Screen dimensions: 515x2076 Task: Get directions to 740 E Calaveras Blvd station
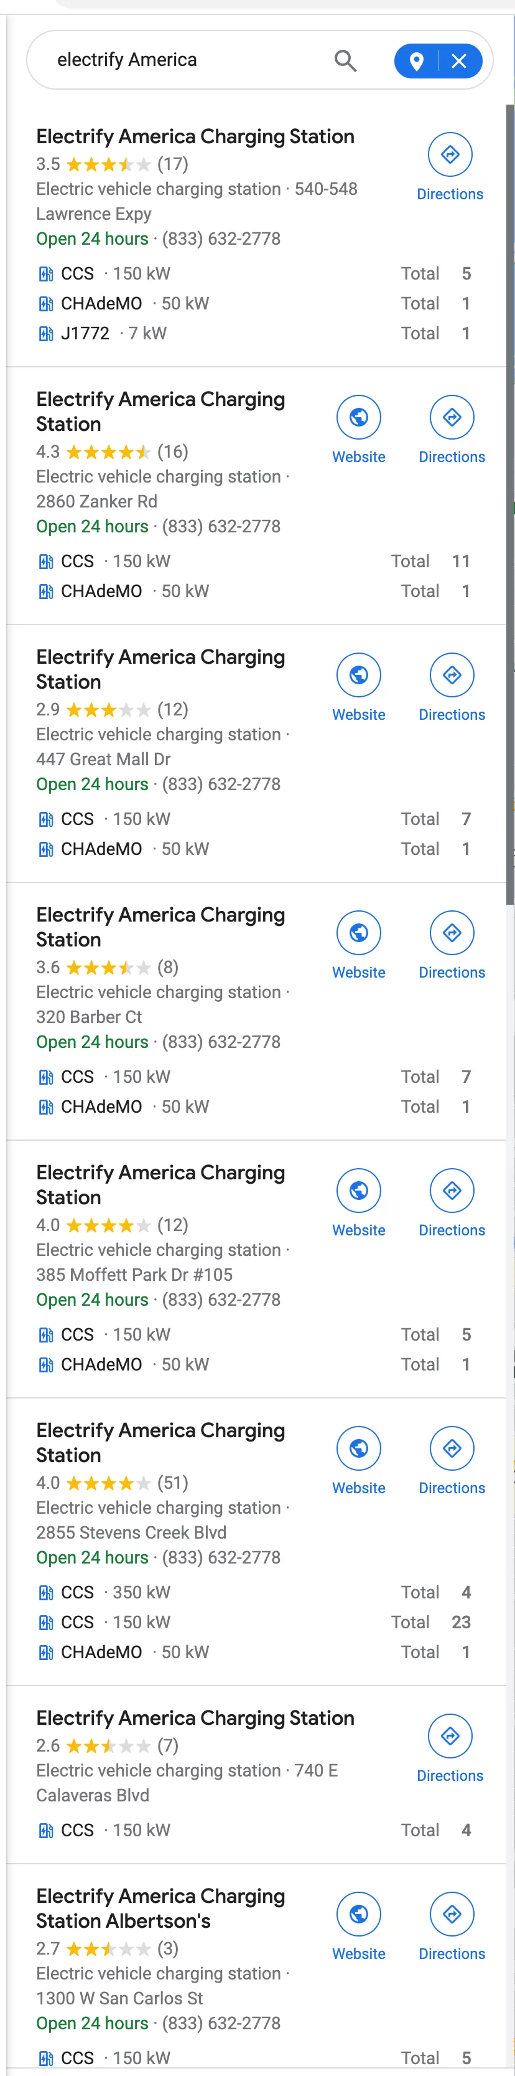(x=450, y=1750)
